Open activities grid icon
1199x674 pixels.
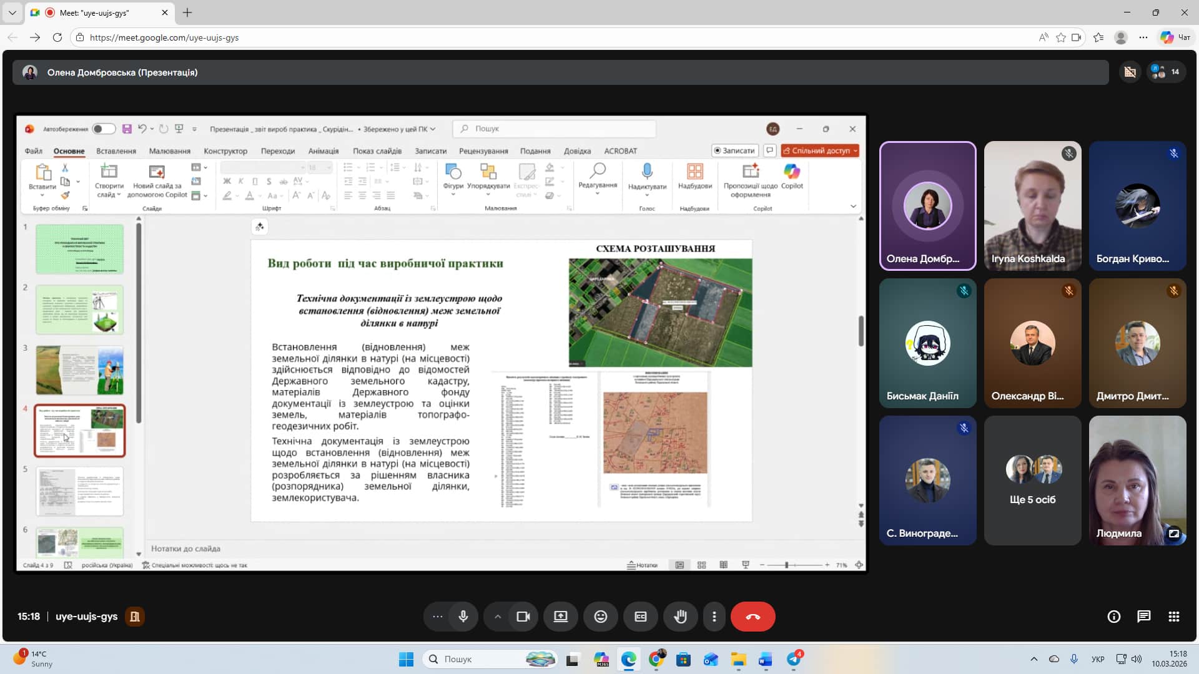[1173, 617]
